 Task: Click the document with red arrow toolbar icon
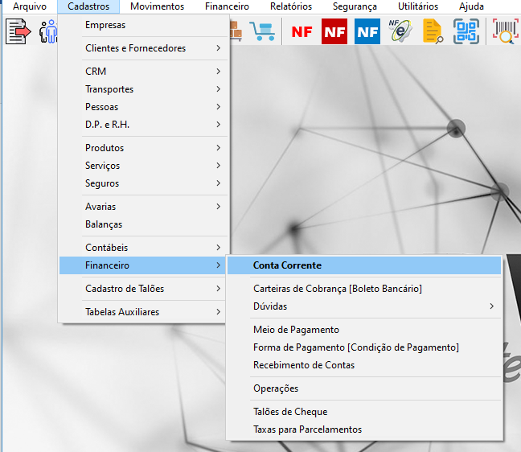click(18, 31)
